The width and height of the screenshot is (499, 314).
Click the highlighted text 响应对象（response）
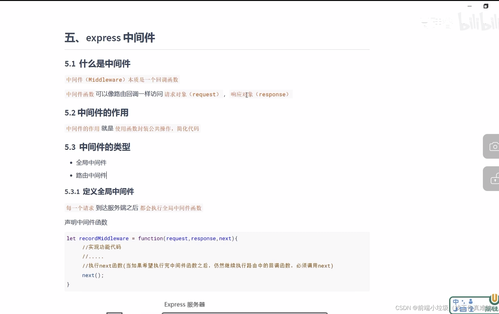(x=261, y=94)
